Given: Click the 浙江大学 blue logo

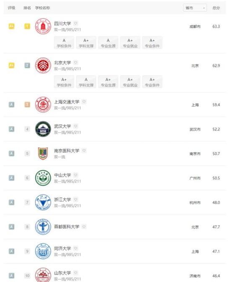Looking at the screenshot, I should [43, 202].
